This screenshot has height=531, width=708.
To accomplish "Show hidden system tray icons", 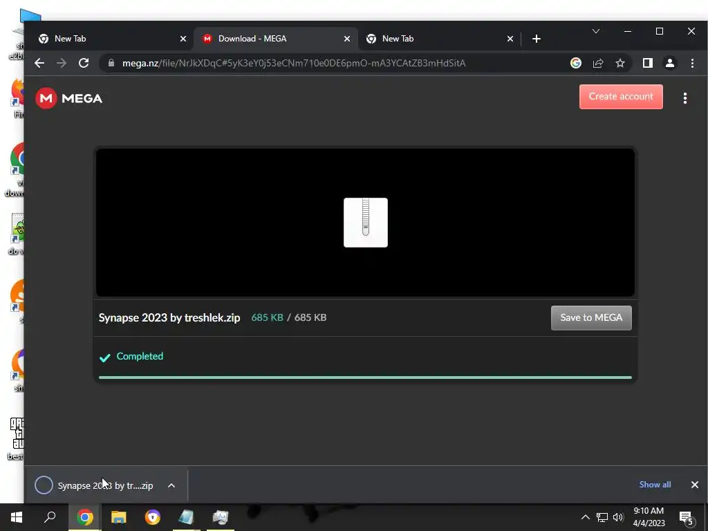I will (585, 517).
